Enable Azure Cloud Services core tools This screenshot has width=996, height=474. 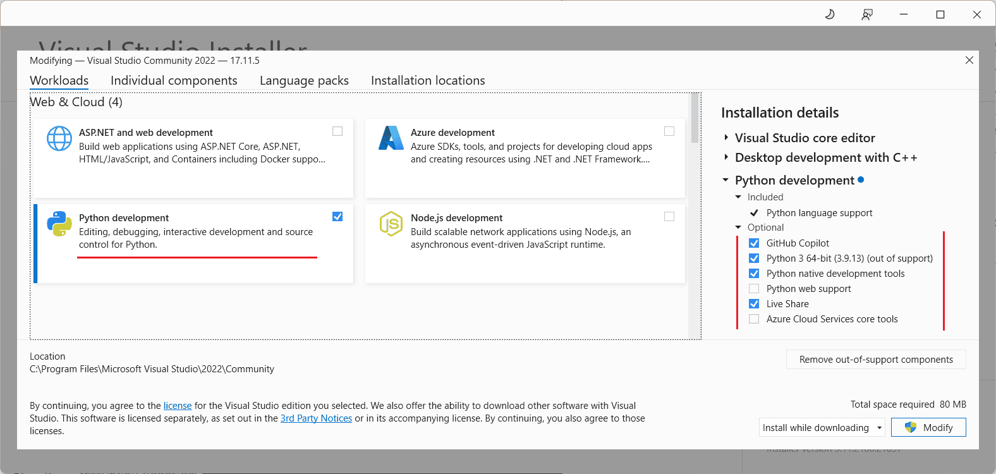tap(754, 319)
